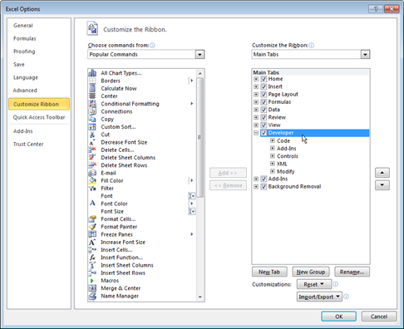This screenshot has width=404, height=329.
Task: Click the Move Up arrow button
Action: pyautogui.click(x=382, y=173)
